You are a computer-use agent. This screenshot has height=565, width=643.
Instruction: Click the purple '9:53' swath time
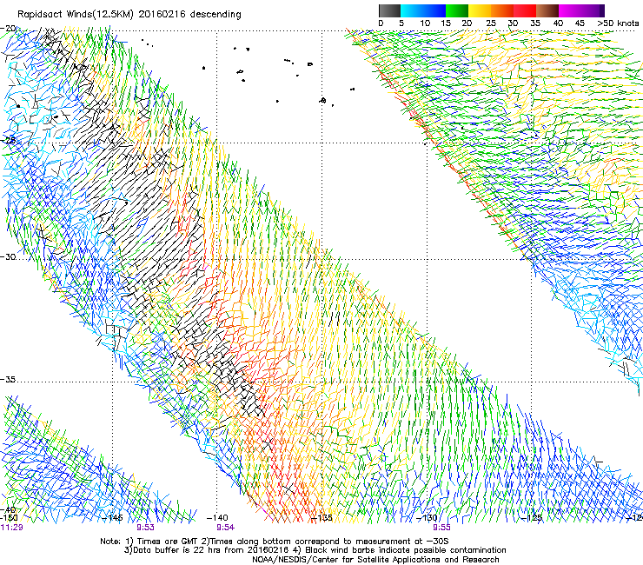146,528
